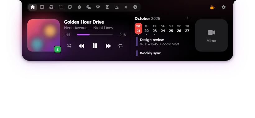Open the heart rate health icon
This screenshot has width=255, height=118.
(98, 7)
